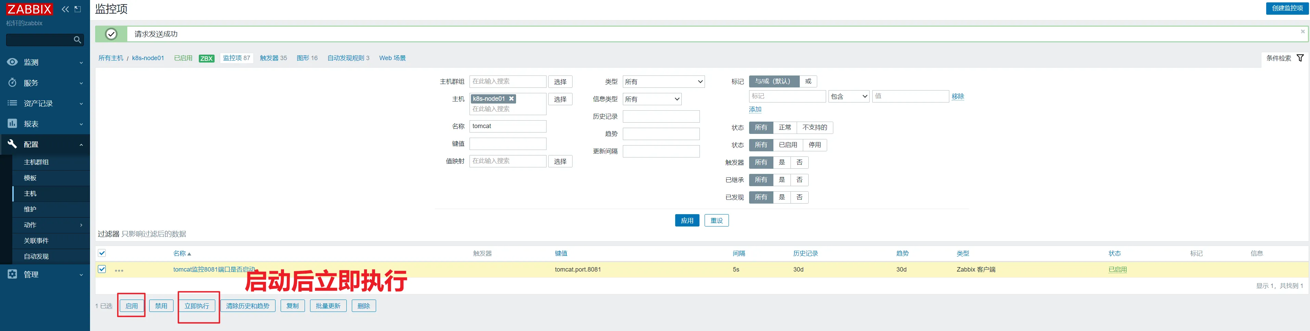Click the 名称 name input field
Viewport: 1310px width, 331px height.
tap(508, 126)
